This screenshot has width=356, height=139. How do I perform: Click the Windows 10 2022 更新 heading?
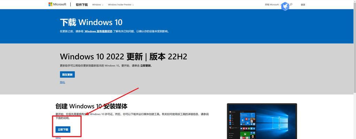click(x=124, y=57)
